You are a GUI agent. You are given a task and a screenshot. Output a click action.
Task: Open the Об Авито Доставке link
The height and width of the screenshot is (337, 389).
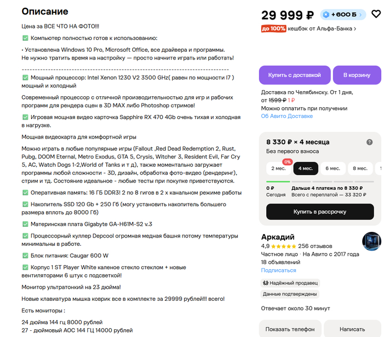287,116
